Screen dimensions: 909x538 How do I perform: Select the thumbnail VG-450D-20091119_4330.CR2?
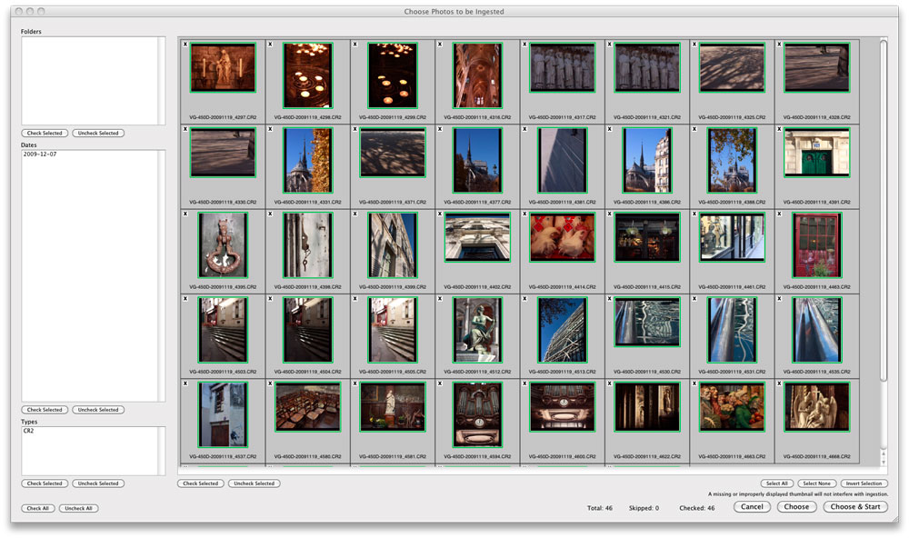pos(223,153)
